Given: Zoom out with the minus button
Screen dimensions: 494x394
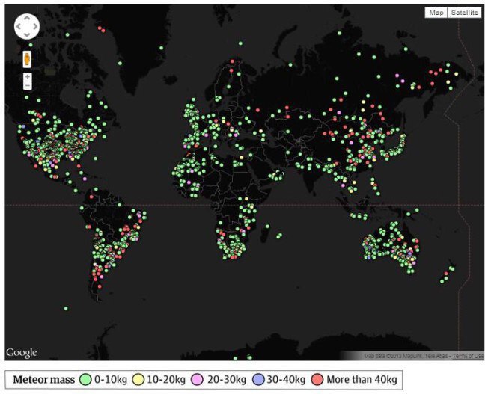Looking at the screenshot, I should point(28,85).
